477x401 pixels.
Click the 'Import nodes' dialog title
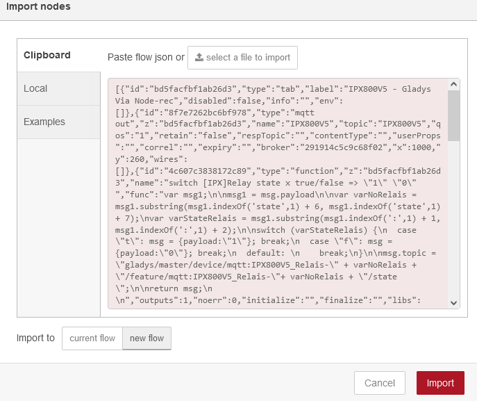(38, 6)
